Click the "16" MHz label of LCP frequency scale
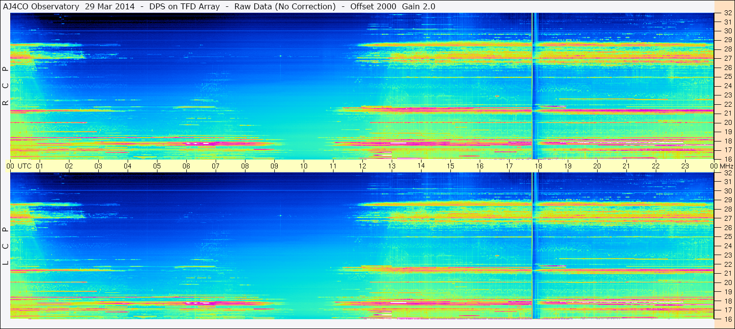This screenshot has width=735, height=329. [x=728, y=319]
